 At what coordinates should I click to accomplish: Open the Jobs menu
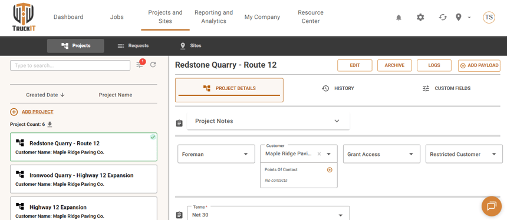tap(117, 17)
